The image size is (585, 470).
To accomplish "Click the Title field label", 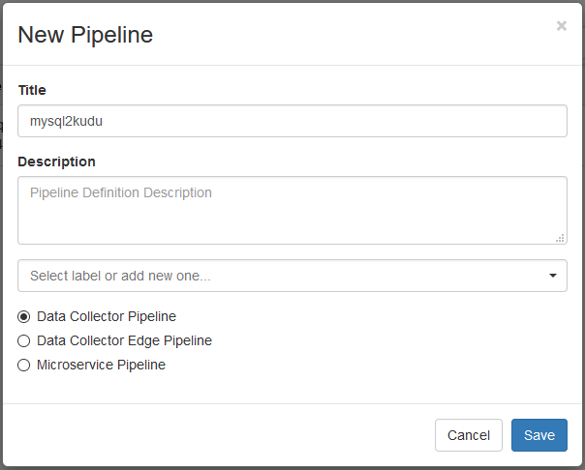I will coord(32,90).
